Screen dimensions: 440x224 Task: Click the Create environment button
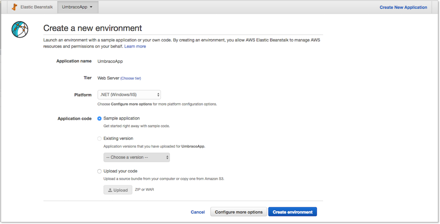pos(293,212)
